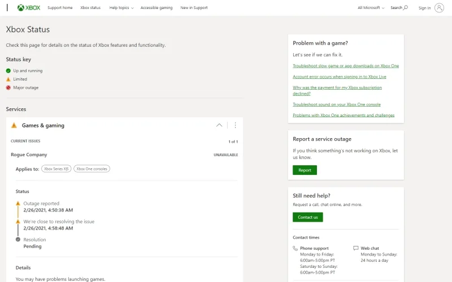The height and width of the screenshot is (282, 452).
Task: Click the green Up and running status icon
Action: pos(8,70)
